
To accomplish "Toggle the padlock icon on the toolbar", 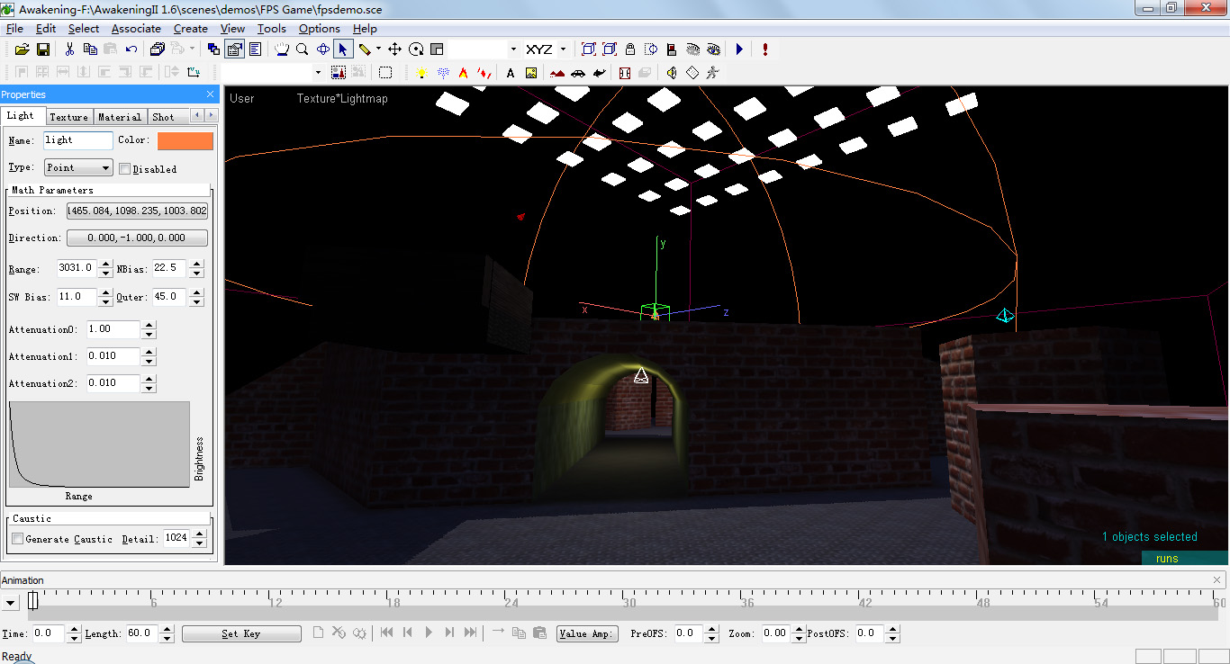I will [630, 49].
